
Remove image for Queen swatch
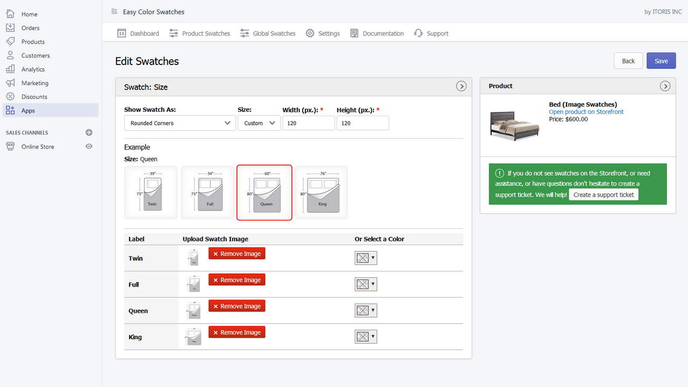237,306
